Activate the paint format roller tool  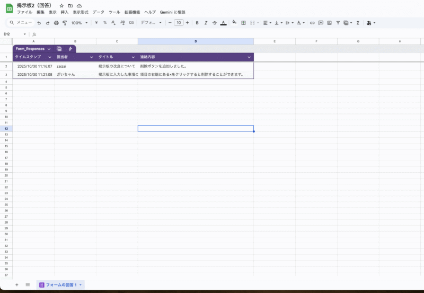click(x=65, y=23)
